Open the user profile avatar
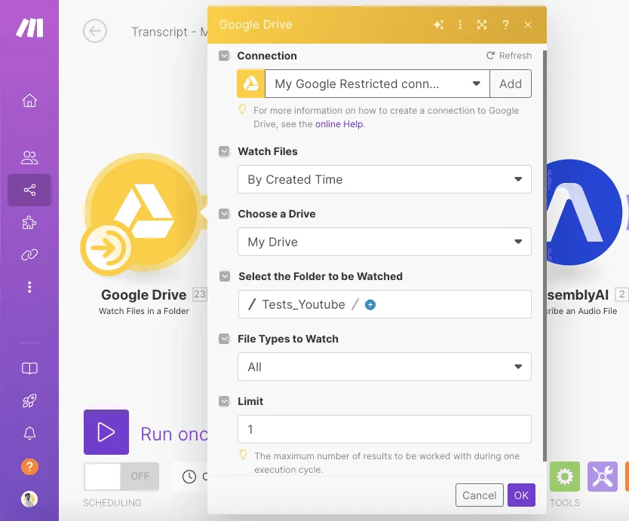629x521 pixels. click(29, 499)
